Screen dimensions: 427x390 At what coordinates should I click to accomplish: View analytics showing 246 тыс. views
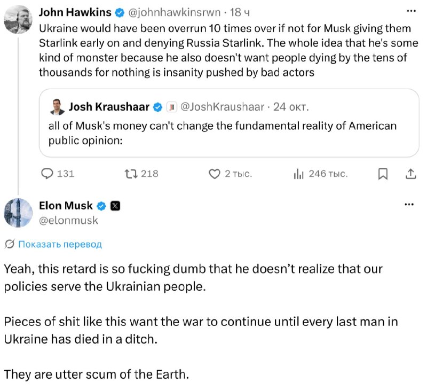pyautogui.click(x=321, y=174)
